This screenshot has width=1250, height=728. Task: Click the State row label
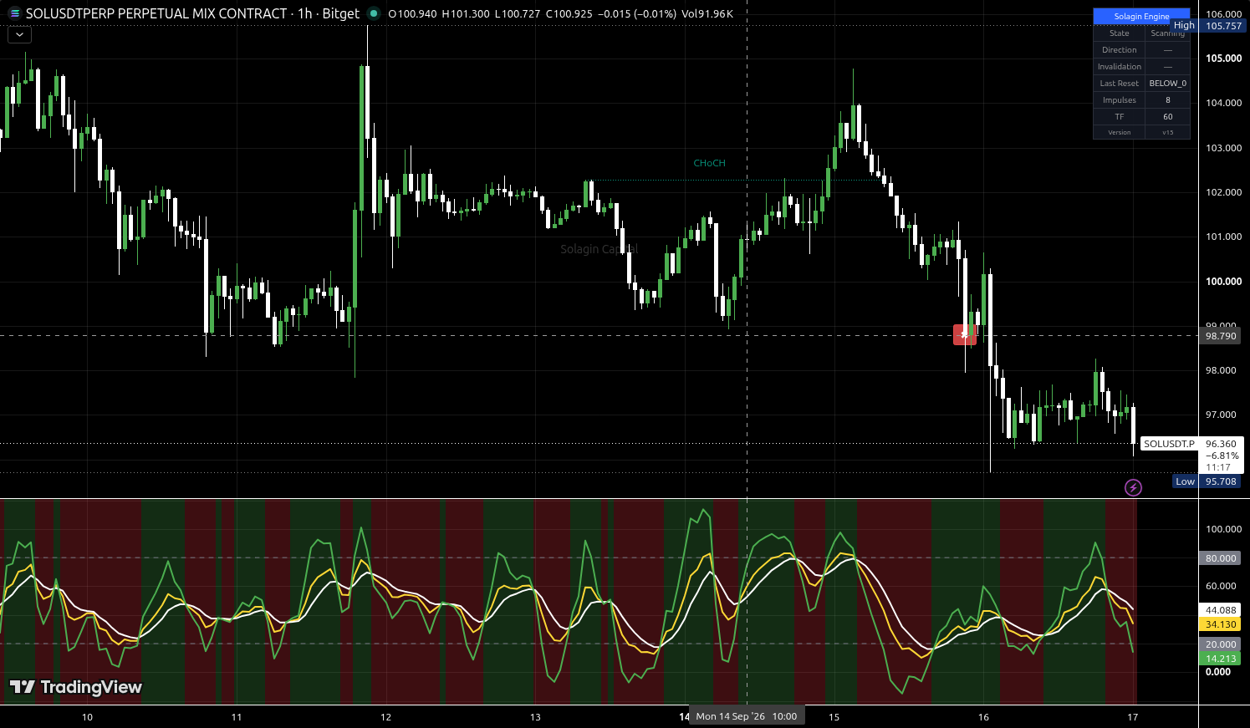coord(1120,33)
